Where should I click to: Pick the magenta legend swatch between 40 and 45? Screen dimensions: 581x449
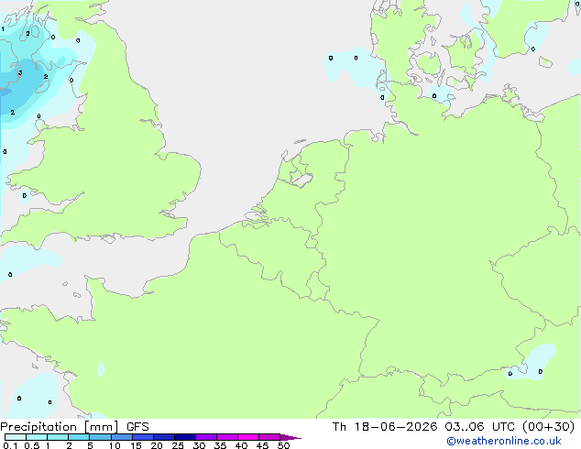point(248,437)
